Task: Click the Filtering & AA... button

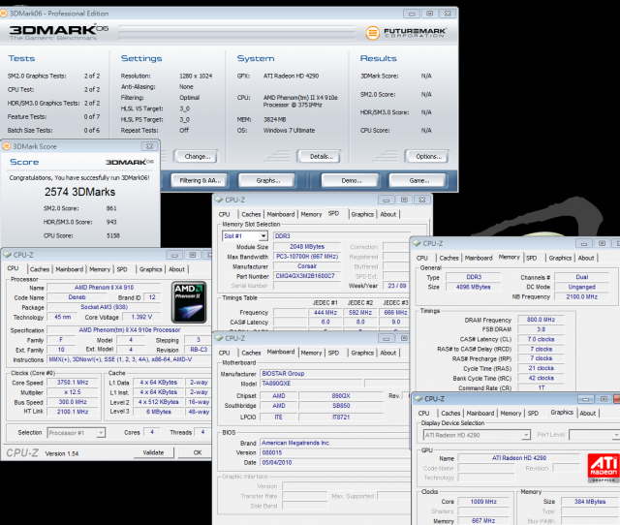Action: point(200,181)
